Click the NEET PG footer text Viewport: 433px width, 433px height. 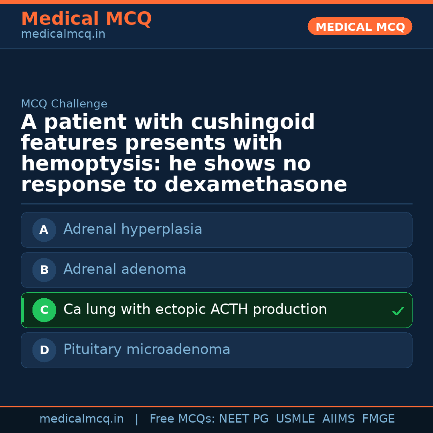coord(244,419)
